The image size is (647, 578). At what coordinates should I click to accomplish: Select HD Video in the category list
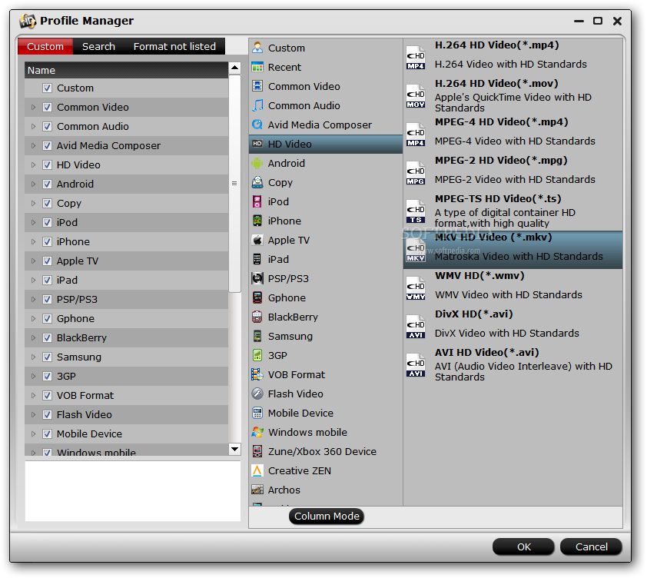point(326,144)
